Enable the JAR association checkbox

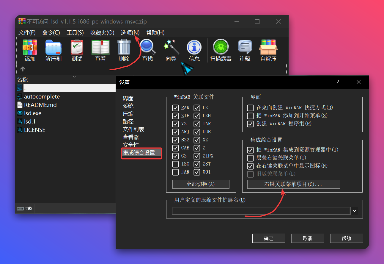175,172
